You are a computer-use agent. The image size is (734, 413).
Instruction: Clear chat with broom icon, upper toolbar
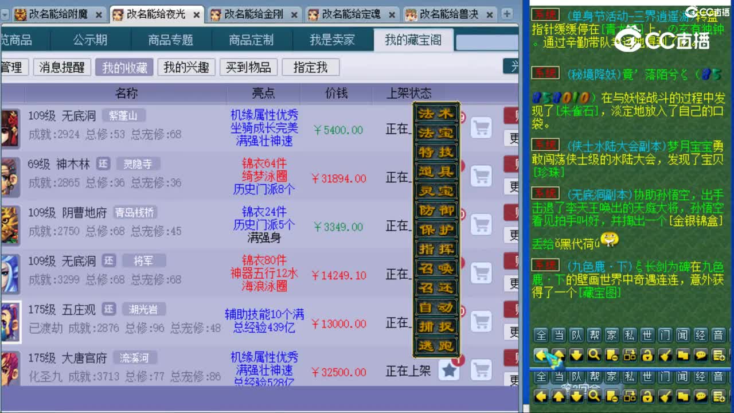click(665, 355)
